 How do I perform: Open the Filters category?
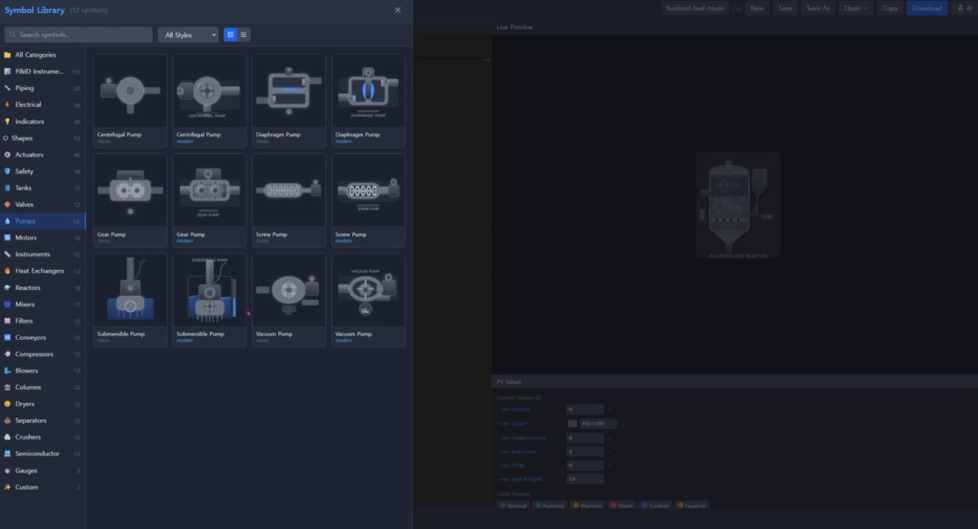(x=42, y=321)
